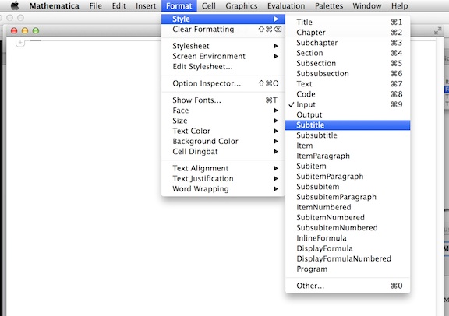Choose Edit Stylesheet...

click(x=223, y=67)
